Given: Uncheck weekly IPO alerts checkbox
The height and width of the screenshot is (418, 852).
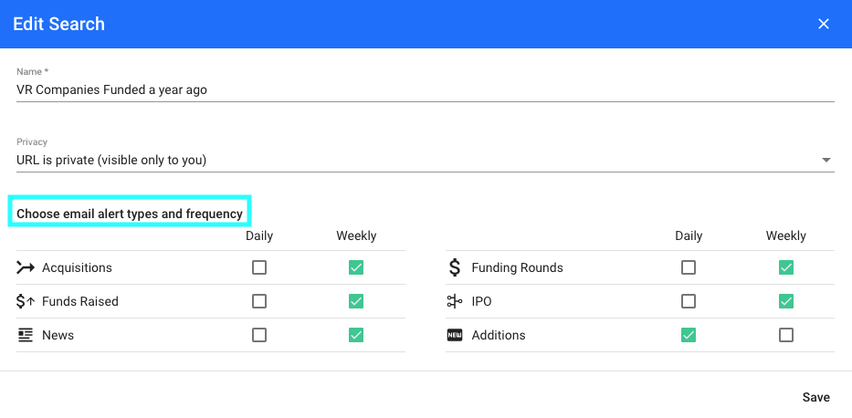Looking at the screenshot, I should [x=785, y=301].
